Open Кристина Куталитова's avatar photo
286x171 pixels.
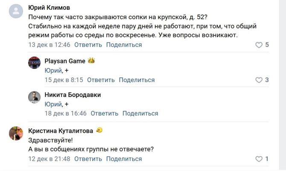click(16, 133)
